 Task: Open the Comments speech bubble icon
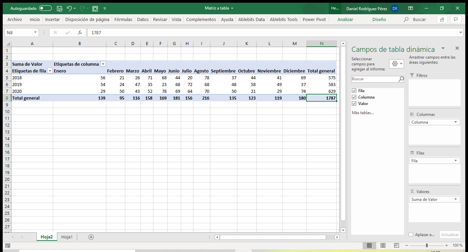click(x=456, y=19)
